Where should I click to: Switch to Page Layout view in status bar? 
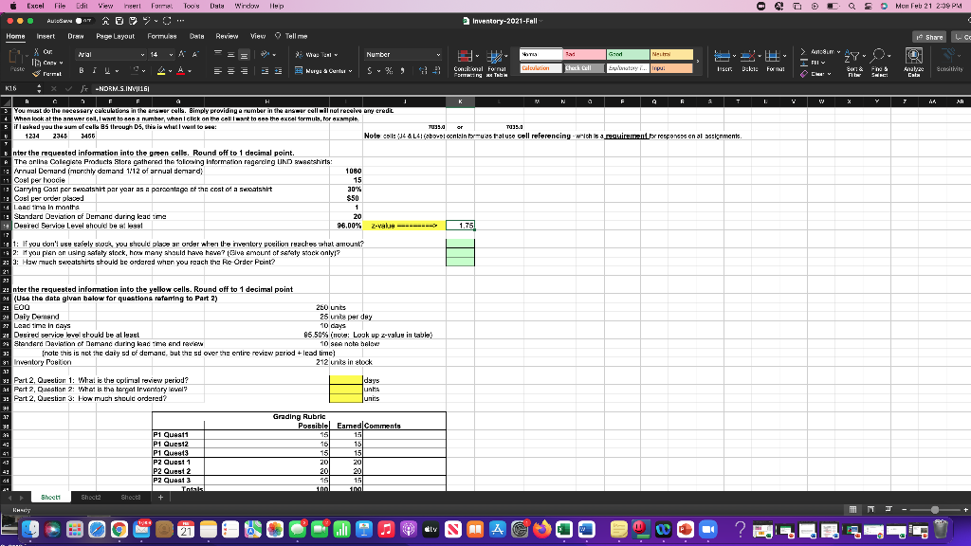click(870, 509)
